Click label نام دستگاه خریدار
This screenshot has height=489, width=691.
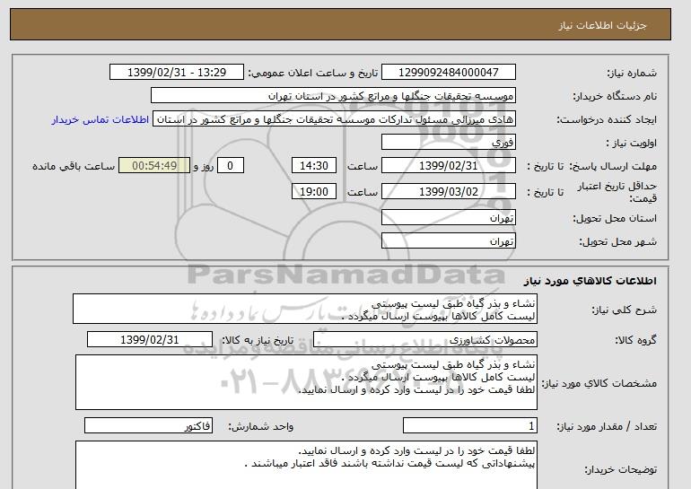tap(615, 96)
